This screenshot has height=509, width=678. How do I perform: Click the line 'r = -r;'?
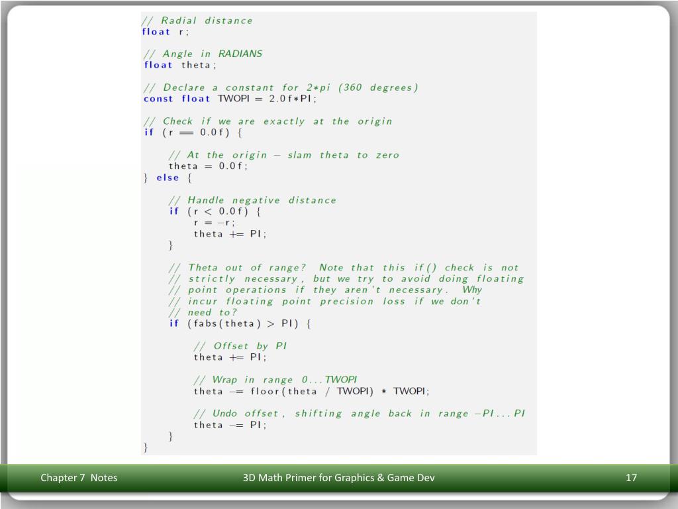[214, 223]
